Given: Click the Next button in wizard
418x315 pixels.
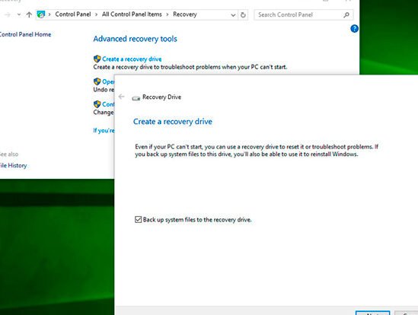Looking at the screenshot, I should (x=372, y=313).
